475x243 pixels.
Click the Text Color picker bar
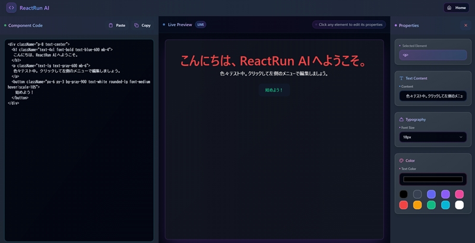tap(433, 179)
